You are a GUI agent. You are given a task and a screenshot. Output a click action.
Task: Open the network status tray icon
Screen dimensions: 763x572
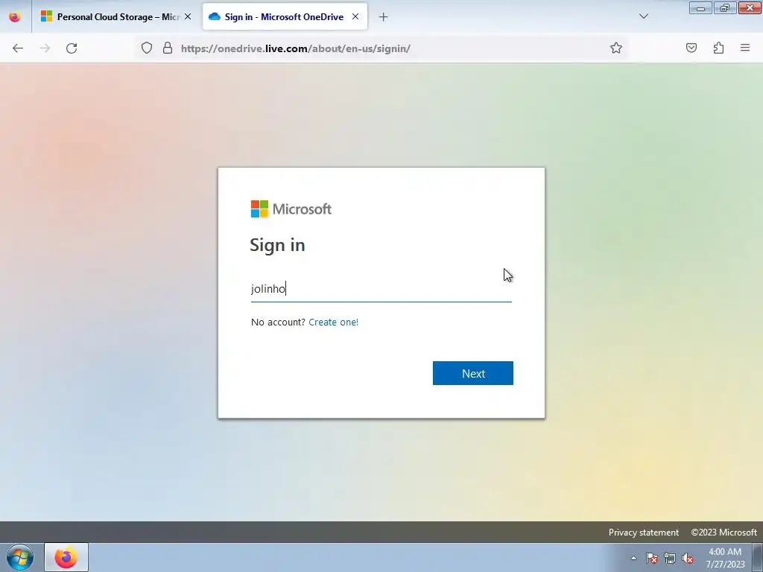coord(670,558)
